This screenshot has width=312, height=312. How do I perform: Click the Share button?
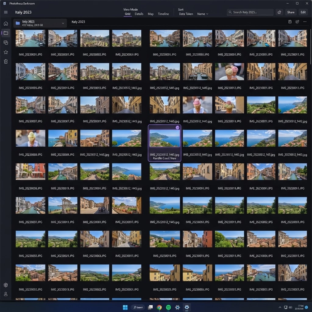click(291, 12)
